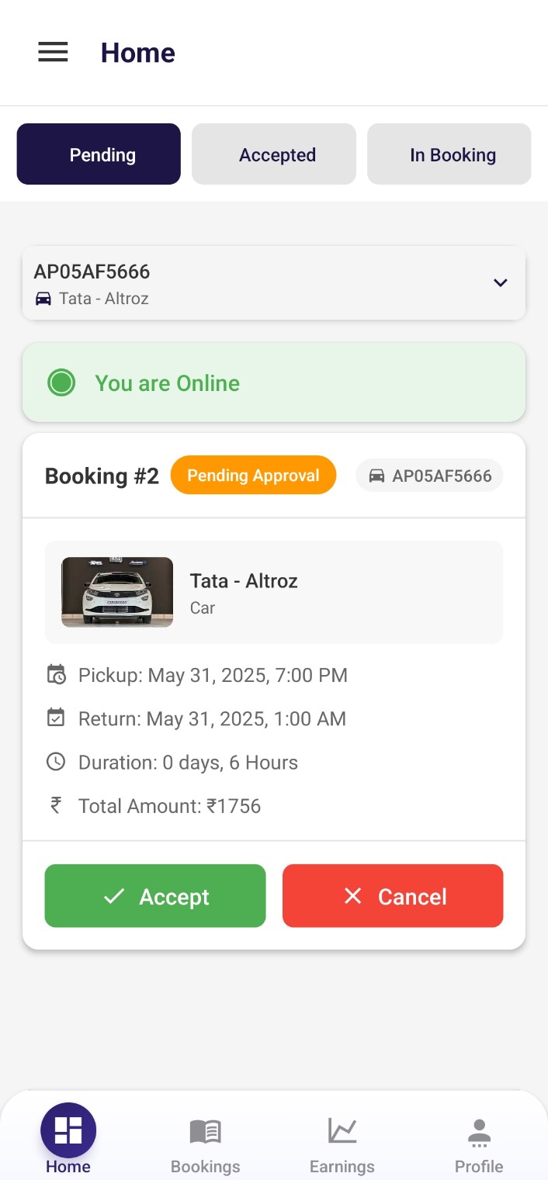Switch to the Pending tab
This screenshot has width=548, height=1180.
[99, 154]
